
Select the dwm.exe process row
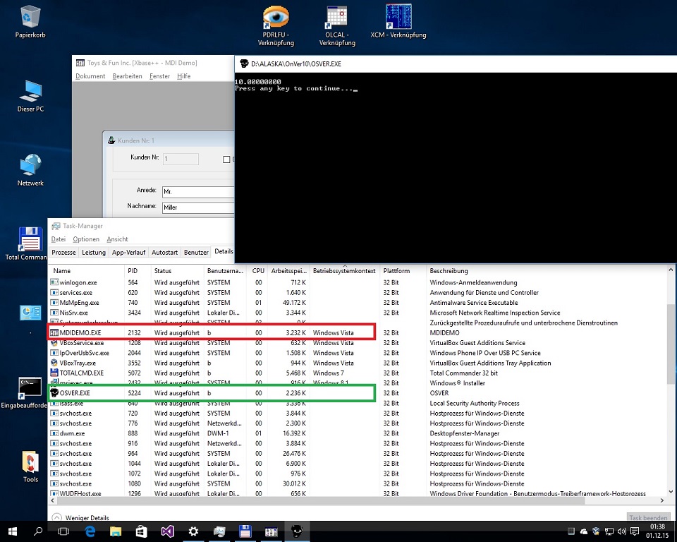pyautogui.click(x=358, y=433)
